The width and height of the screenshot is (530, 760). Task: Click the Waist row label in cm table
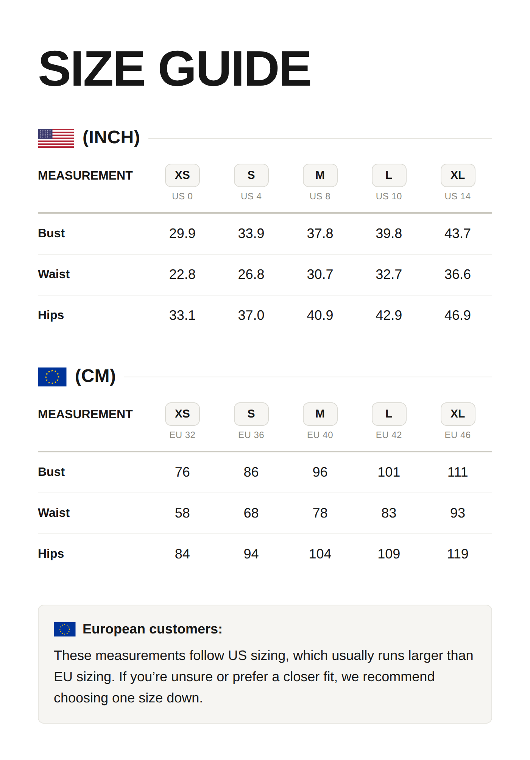click(54, 513)
